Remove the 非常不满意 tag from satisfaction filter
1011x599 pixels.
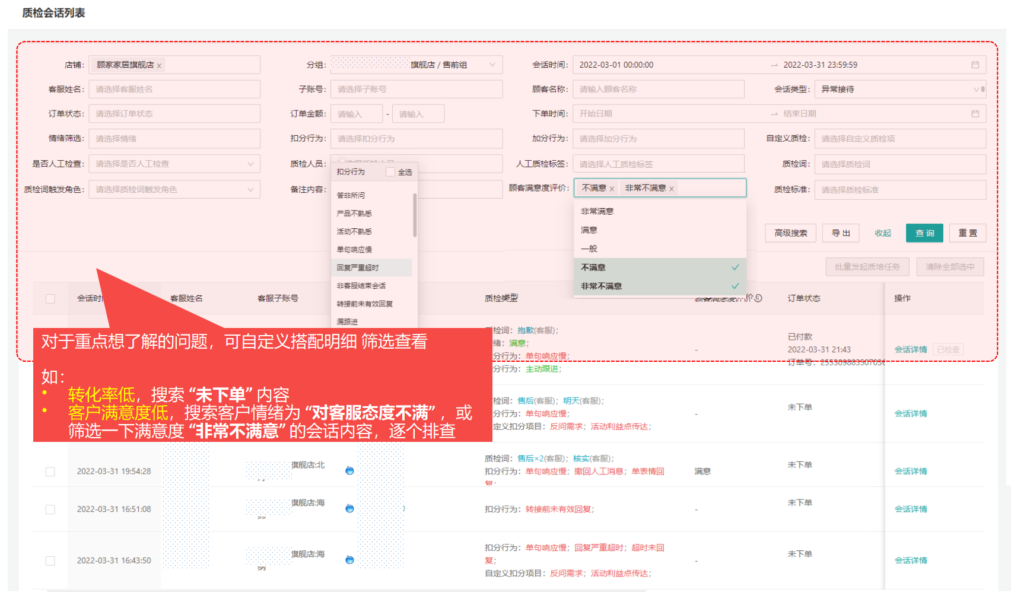672,189
